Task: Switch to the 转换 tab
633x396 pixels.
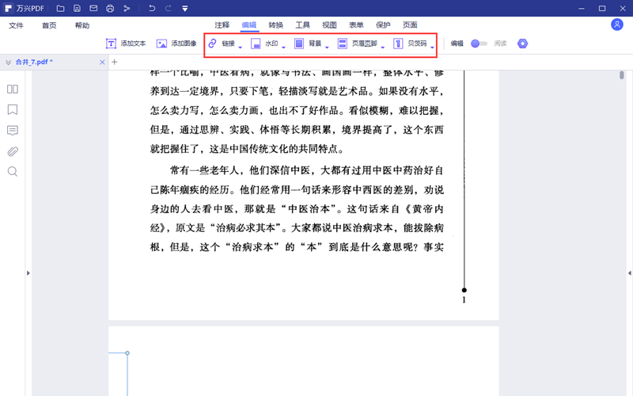Action: point(275,25)
